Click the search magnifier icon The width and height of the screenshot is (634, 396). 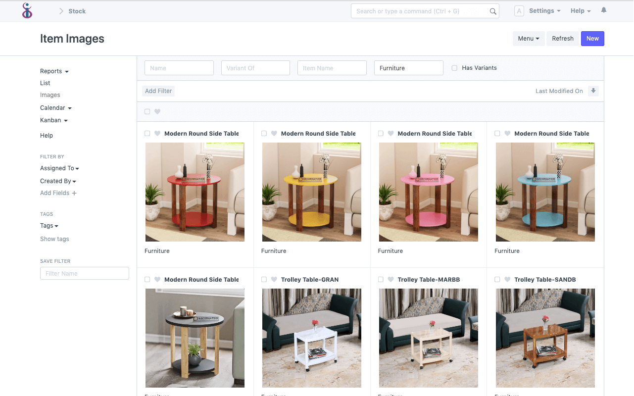492,10
